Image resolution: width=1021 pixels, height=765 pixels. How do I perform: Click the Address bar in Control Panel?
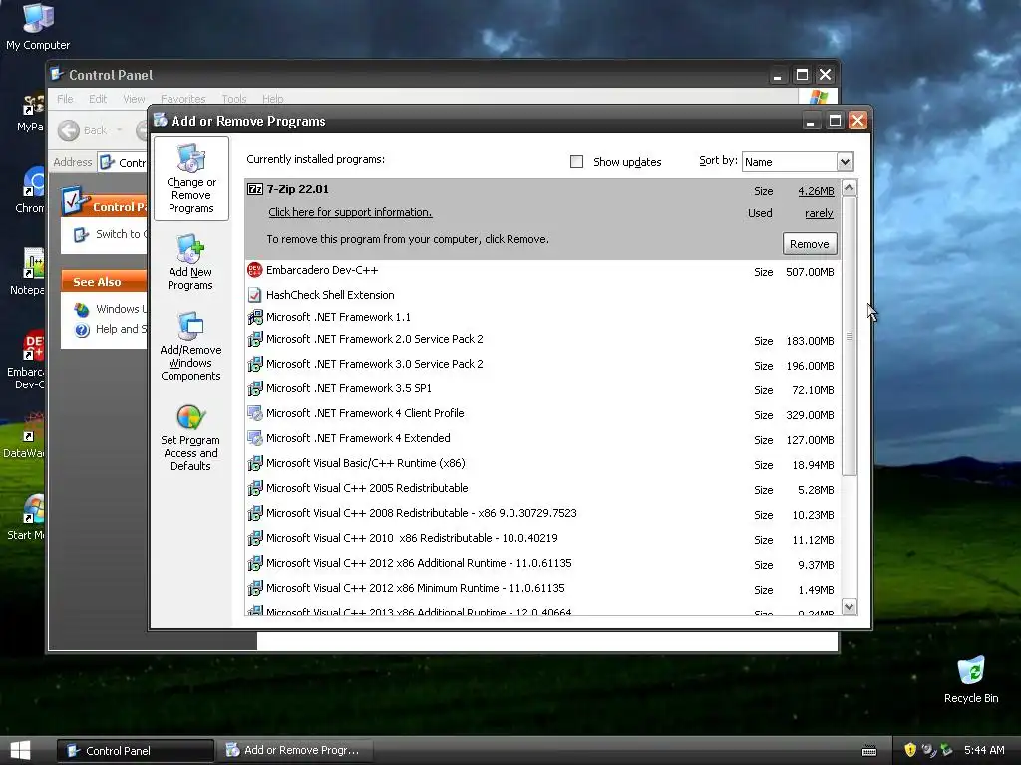pyautogui.click(x=124, y=162)
